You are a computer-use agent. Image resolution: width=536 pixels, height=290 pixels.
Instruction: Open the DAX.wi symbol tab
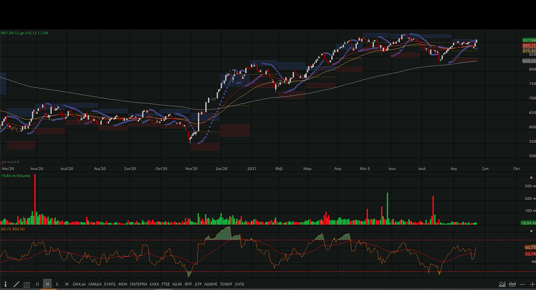(79, 284)
